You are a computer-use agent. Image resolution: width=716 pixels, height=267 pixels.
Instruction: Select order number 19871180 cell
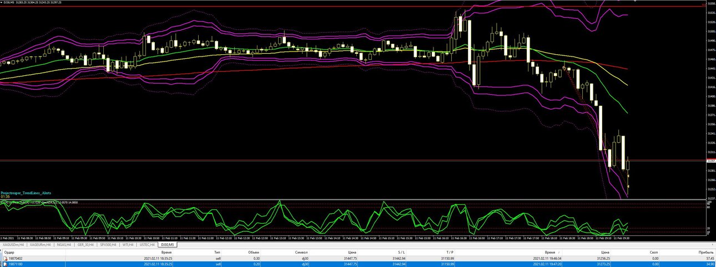15,264
